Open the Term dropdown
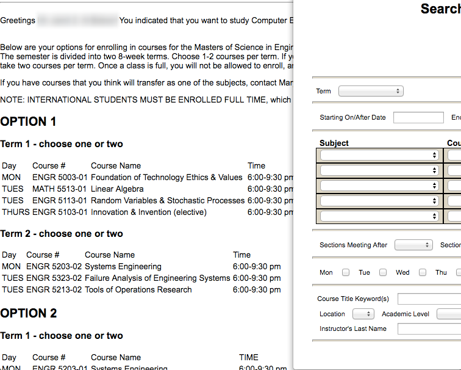Image resolution: width=461 pixels, height=370 pixels. [x=371, y=91]
